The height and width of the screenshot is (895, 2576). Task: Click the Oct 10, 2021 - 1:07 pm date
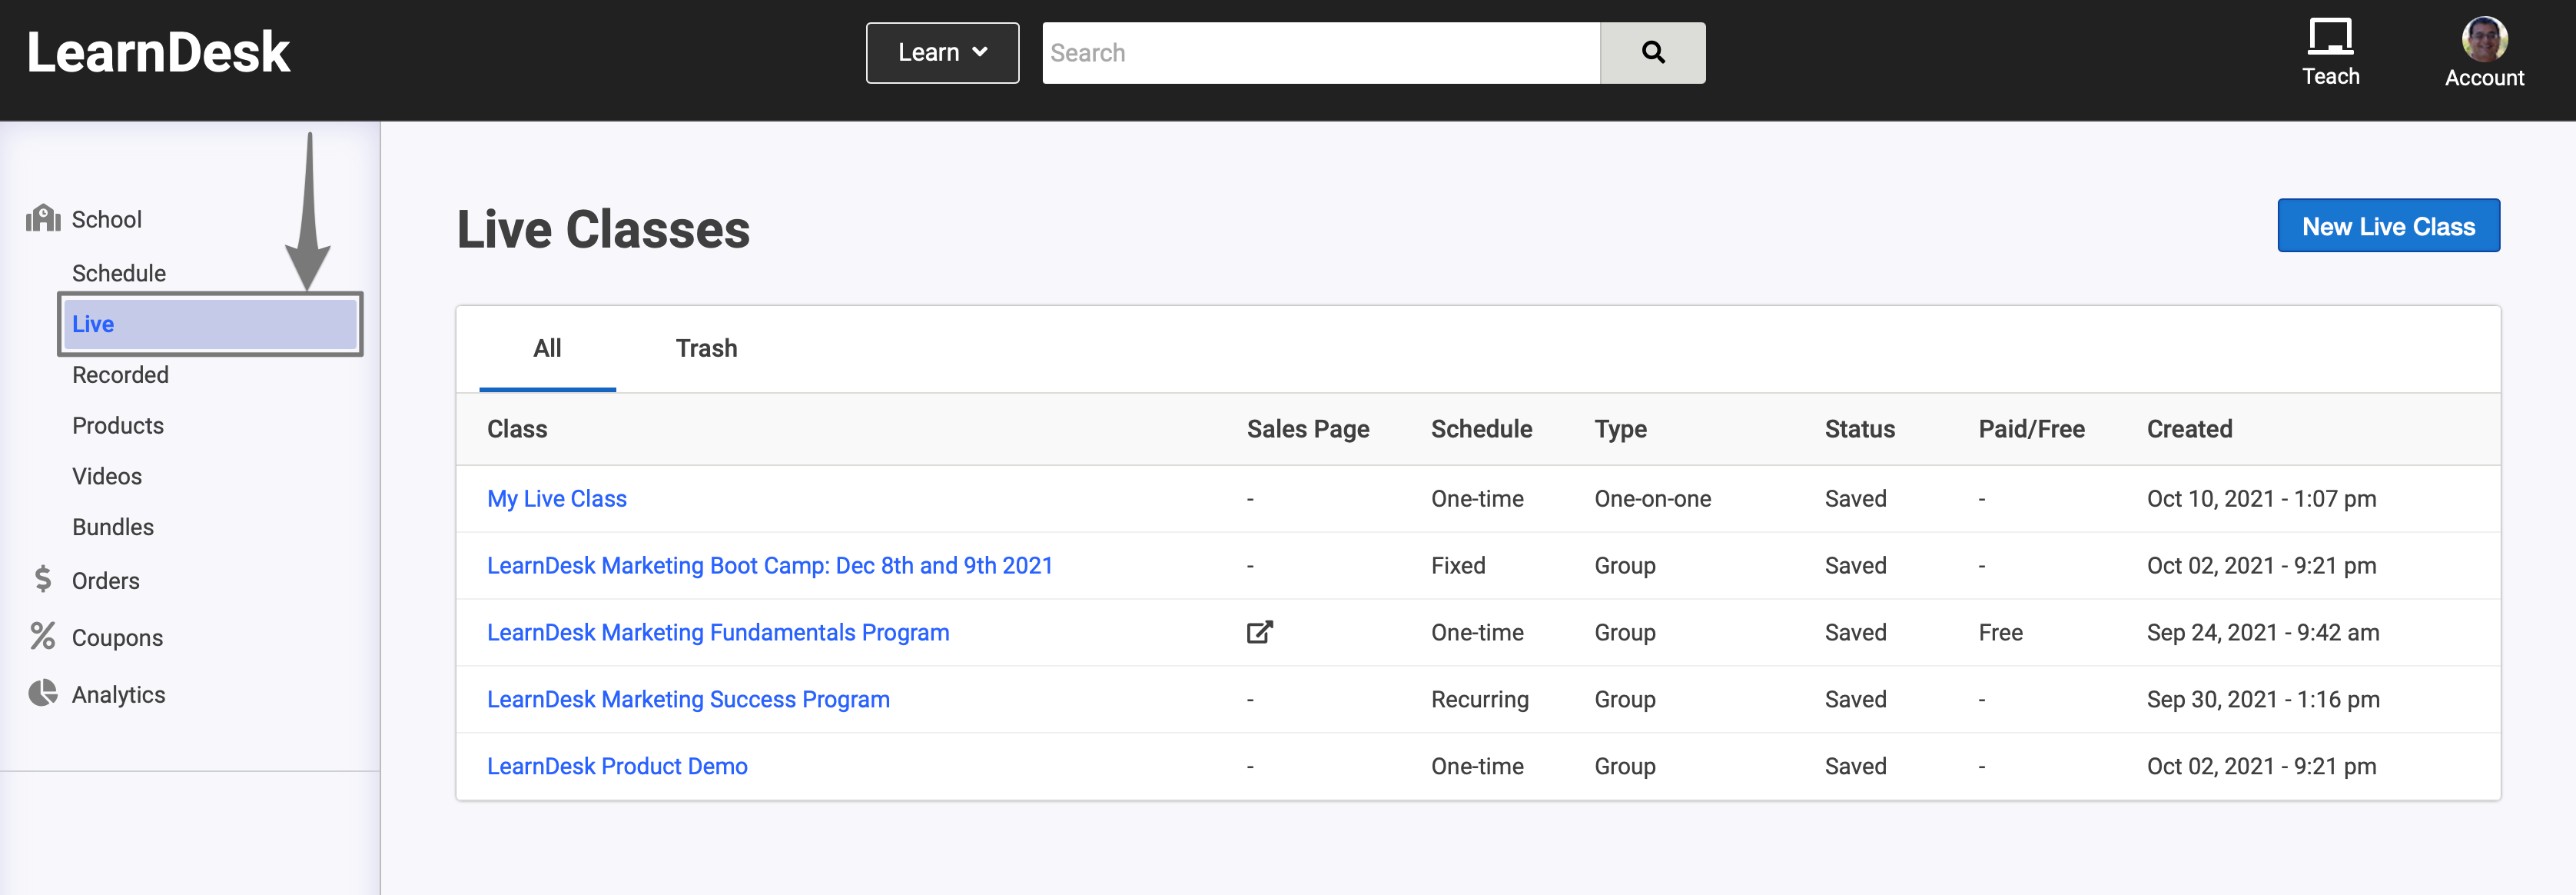point(2261,498)
